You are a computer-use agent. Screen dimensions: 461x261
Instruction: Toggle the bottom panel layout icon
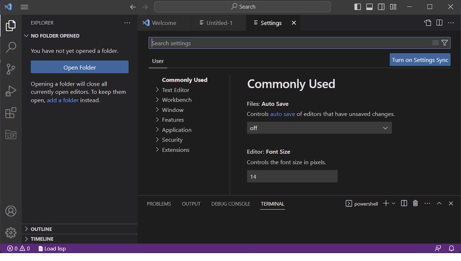pos(369,7)
